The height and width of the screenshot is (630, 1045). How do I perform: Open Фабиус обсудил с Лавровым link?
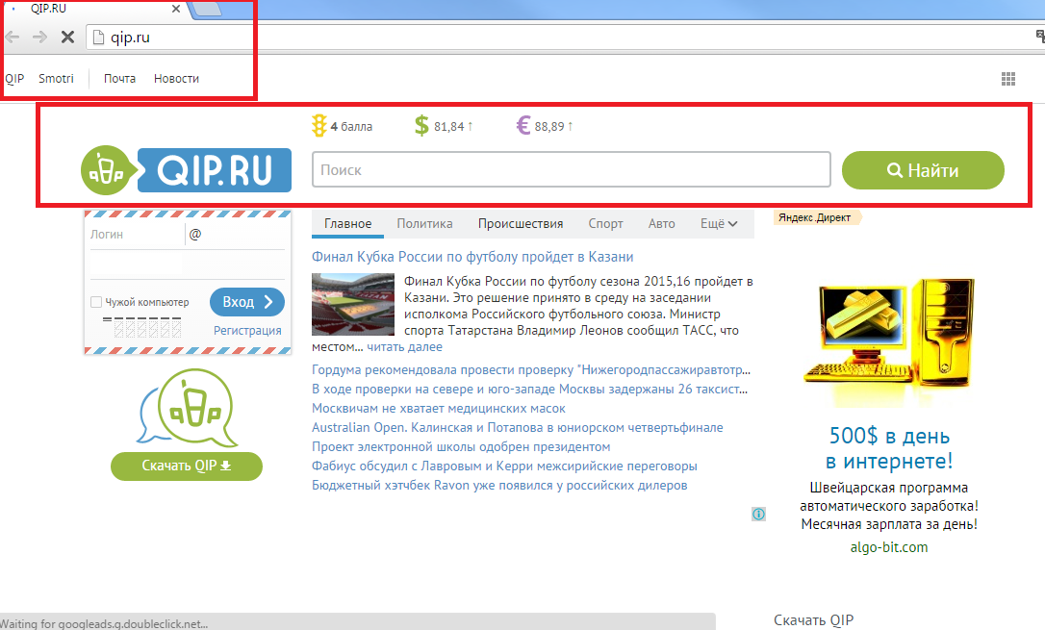click(x=504, y=466)
